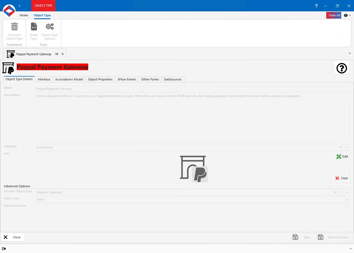Image resolution: width=354 pixels, height=253 pixels.
Task: Open the Taxonomy Level dropdown
Action: point(347,206)
